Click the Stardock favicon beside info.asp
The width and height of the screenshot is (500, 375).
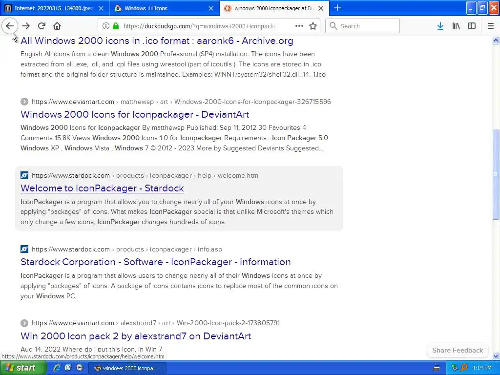coord(24,249)
